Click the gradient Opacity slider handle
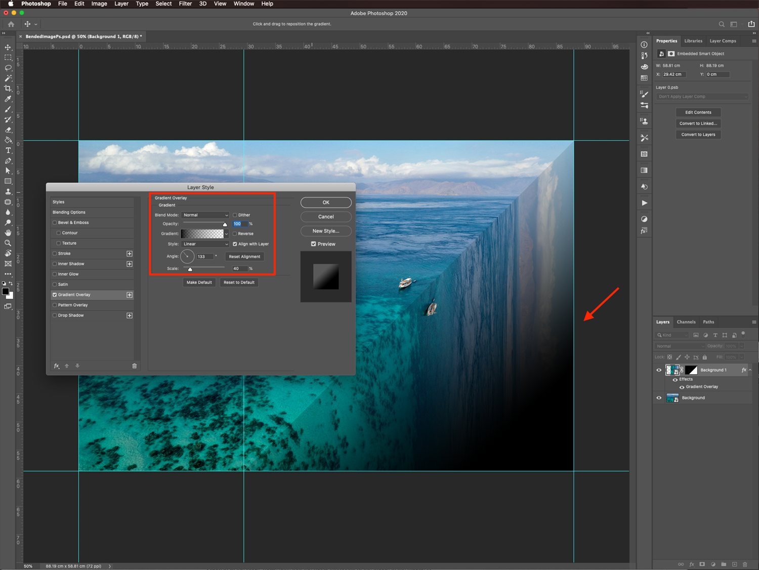Viewport: 759px width, 570px height. [x=225, y=224]
